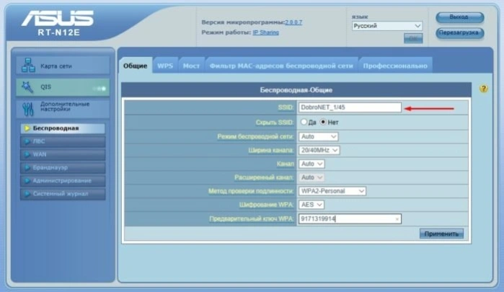Click the advanced settings tools icon
This screenshot has width=504, height=292.
28,109
